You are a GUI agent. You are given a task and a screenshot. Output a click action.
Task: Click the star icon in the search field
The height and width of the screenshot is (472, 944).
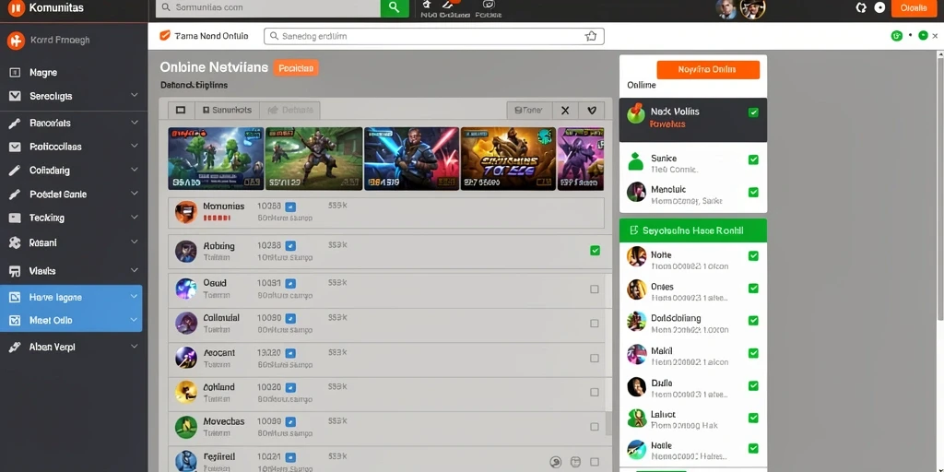pos(591,36)
